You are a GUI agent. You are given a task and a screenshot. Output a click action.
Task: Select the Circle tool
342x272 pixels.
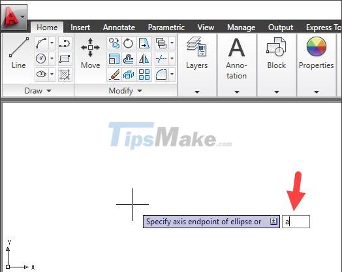click(41, 59)
